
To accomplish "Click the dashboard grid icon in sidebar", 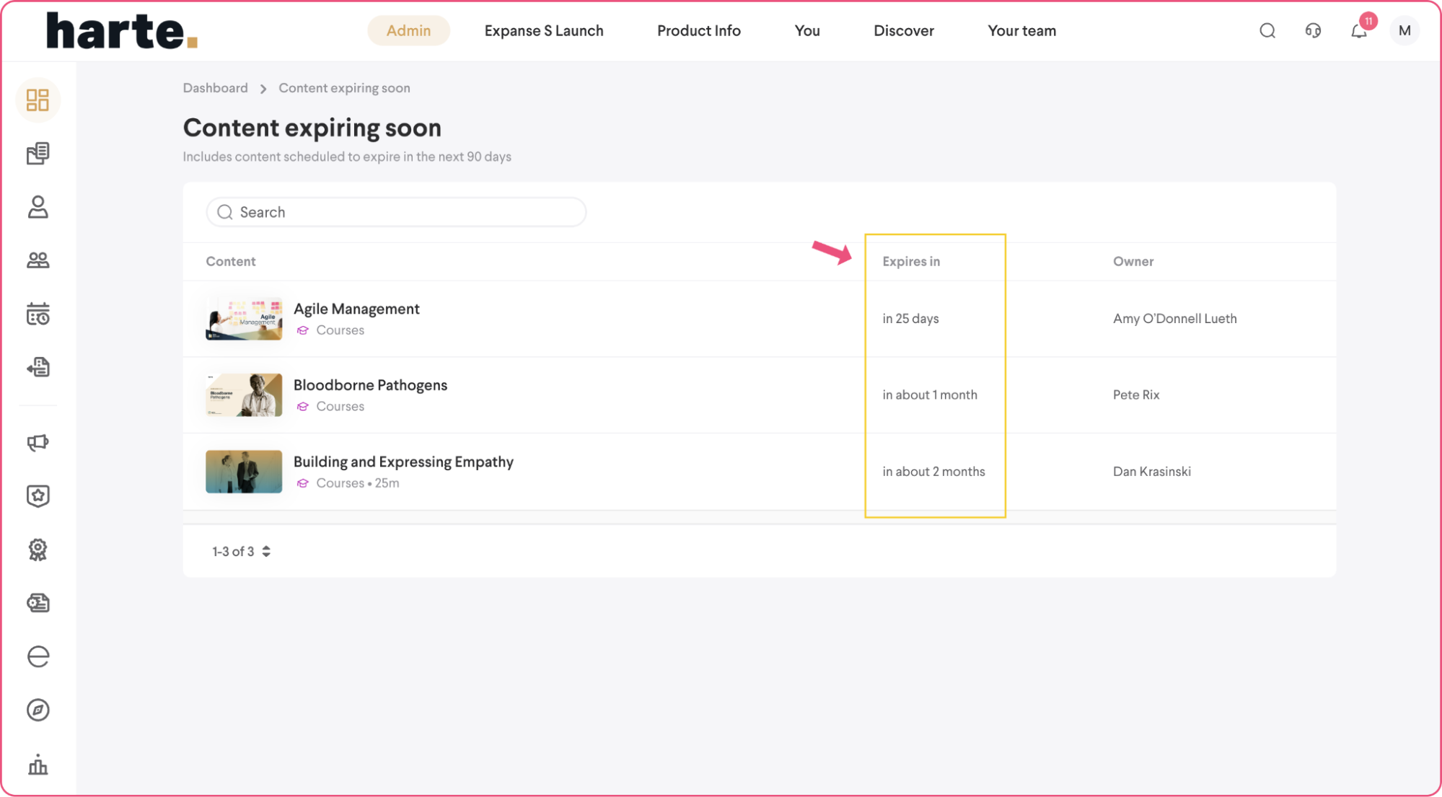I will pyautogui.click(x=38, y=100).
